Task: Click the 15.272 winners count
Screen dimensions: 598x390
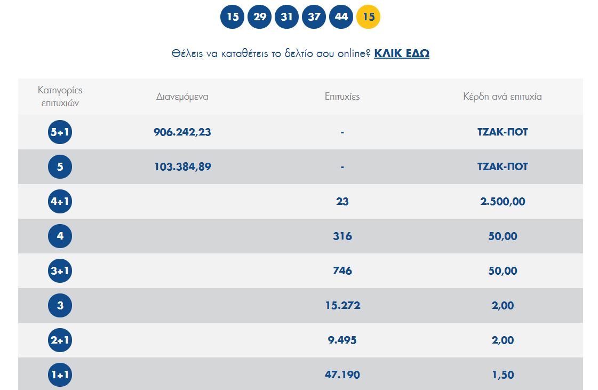Action: pyautogui.click(x=342, y=306)
